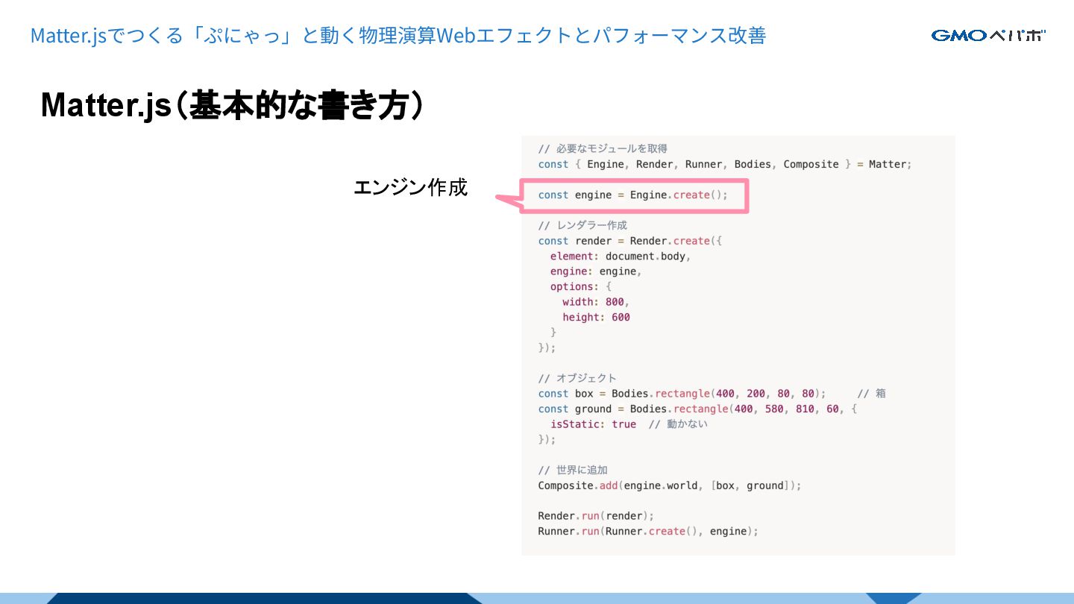
Task: Click the line 'const { Engine, Render, Runner...'
Action: (725, 164)
